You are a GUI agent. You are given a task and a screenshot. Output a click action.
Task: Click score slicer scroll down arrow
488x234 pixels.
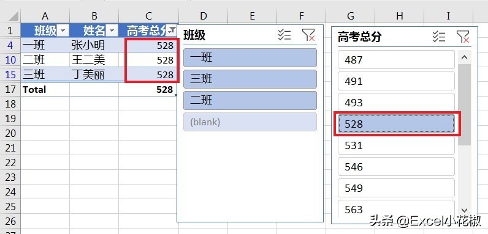pos(465,210)
